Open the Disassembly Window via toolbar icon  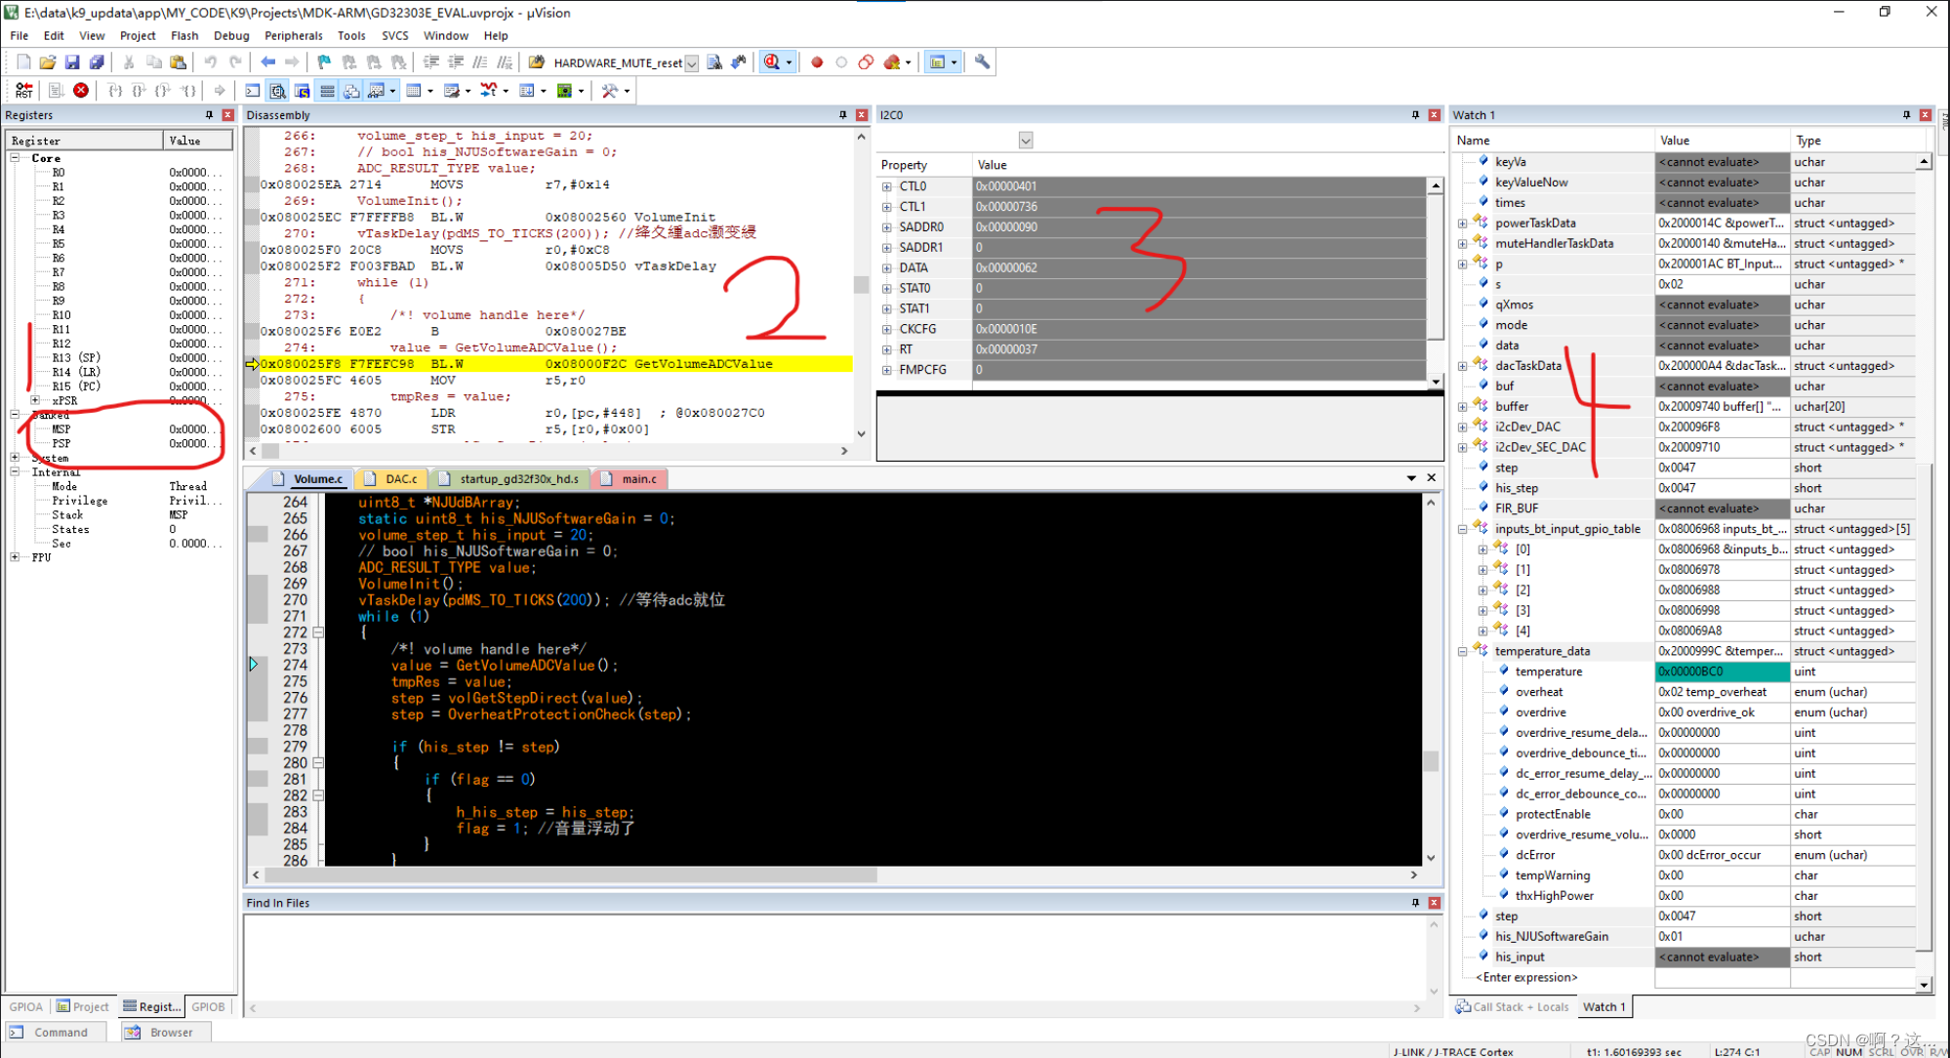pos(278,91)
